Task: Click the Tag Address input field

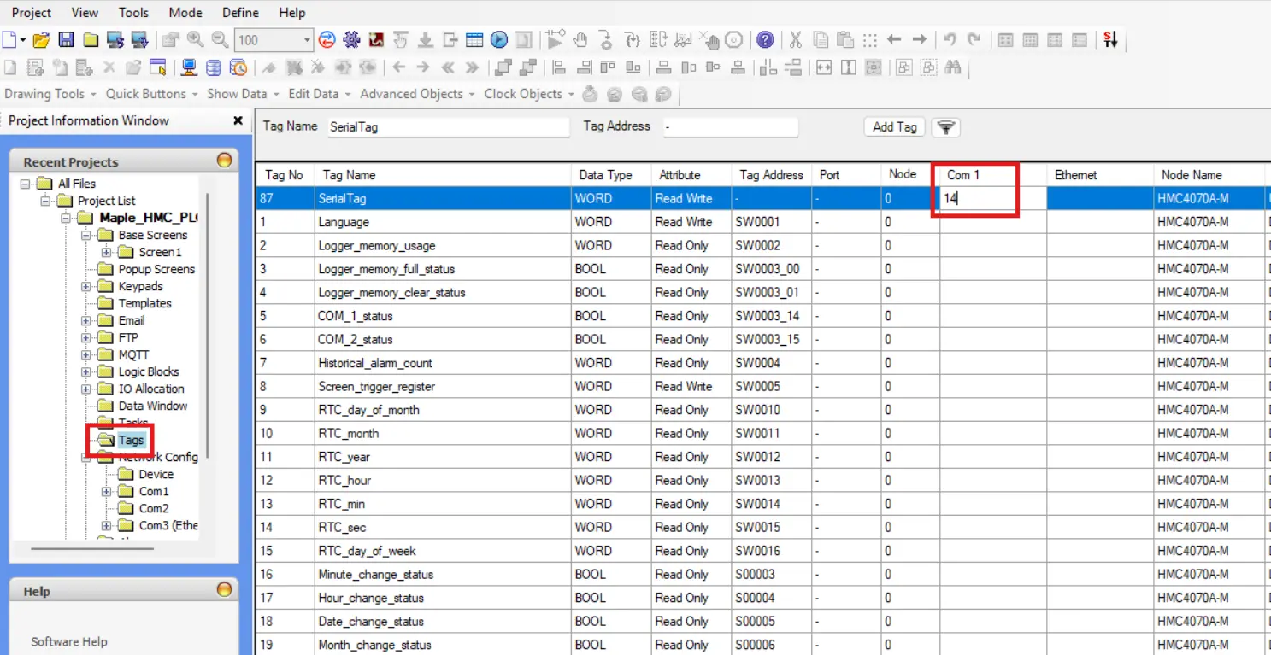Action: pos(730,127)
